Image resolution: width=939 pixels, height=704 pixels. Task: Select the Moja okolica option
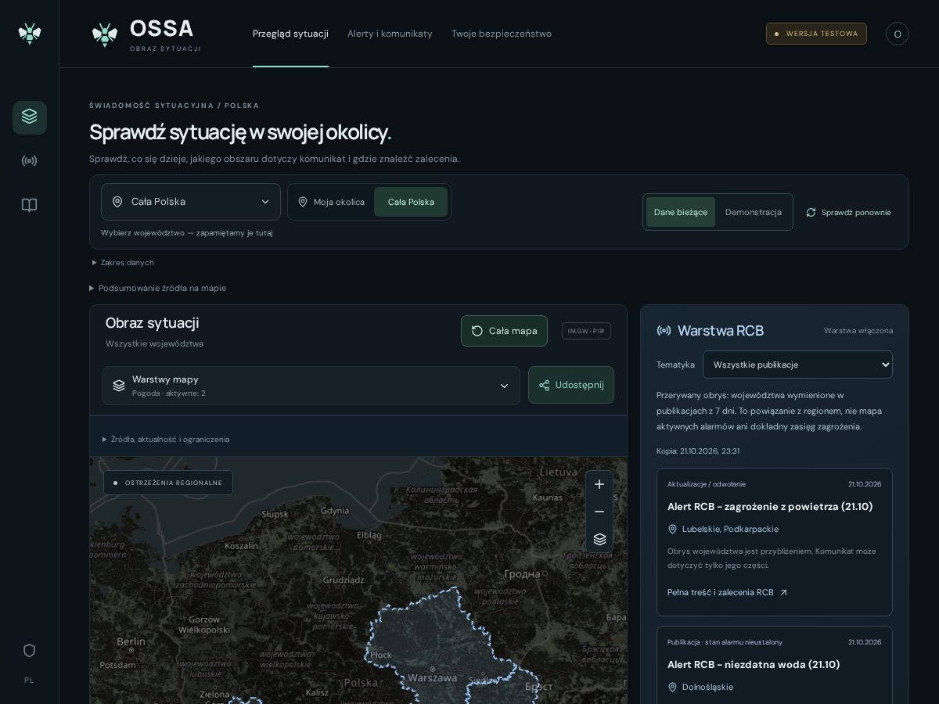tap(331, 202)
